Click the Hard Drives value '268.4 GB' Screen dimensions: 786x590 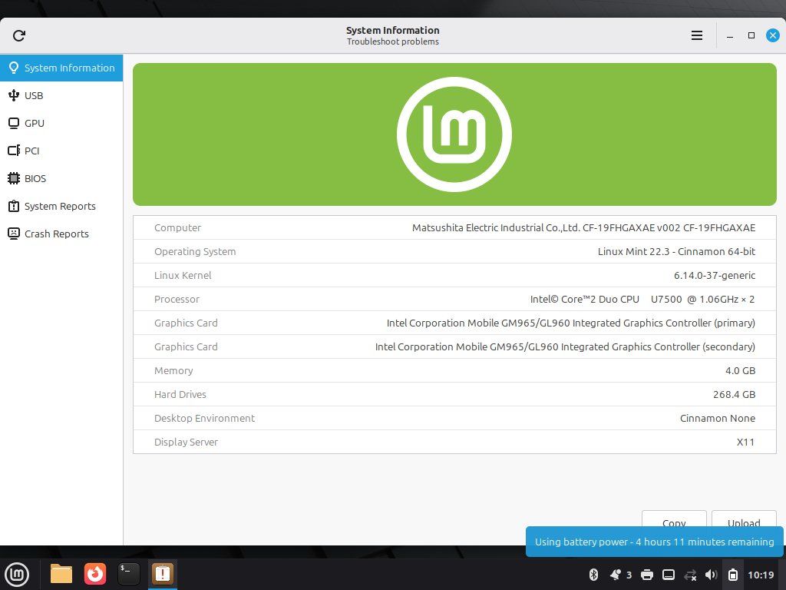(734, 394)
